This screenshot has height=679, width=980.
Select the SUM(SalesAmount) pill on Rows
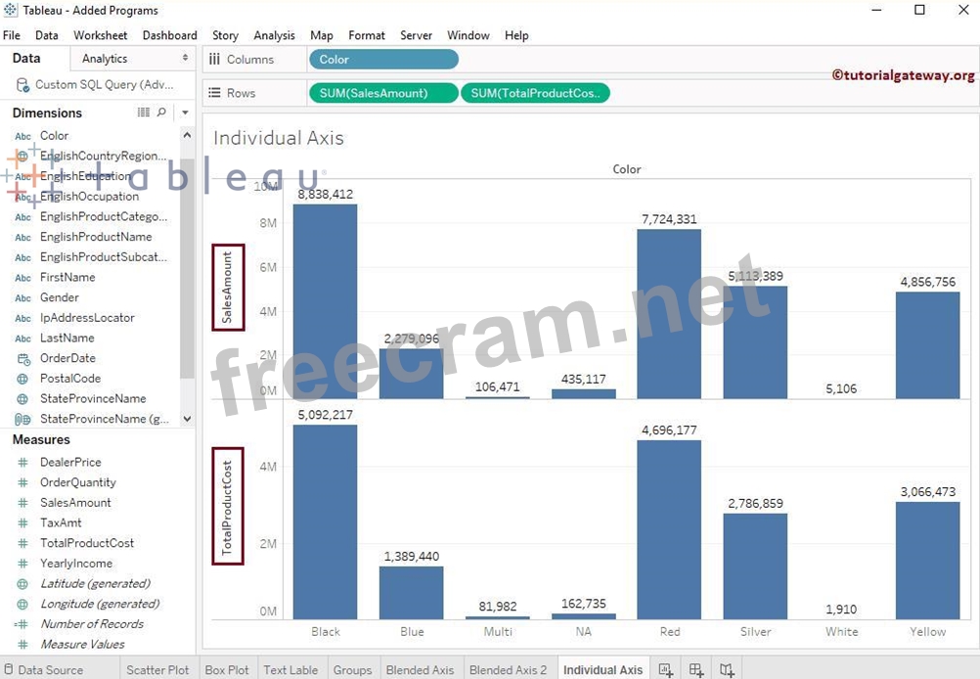[382, 93]
